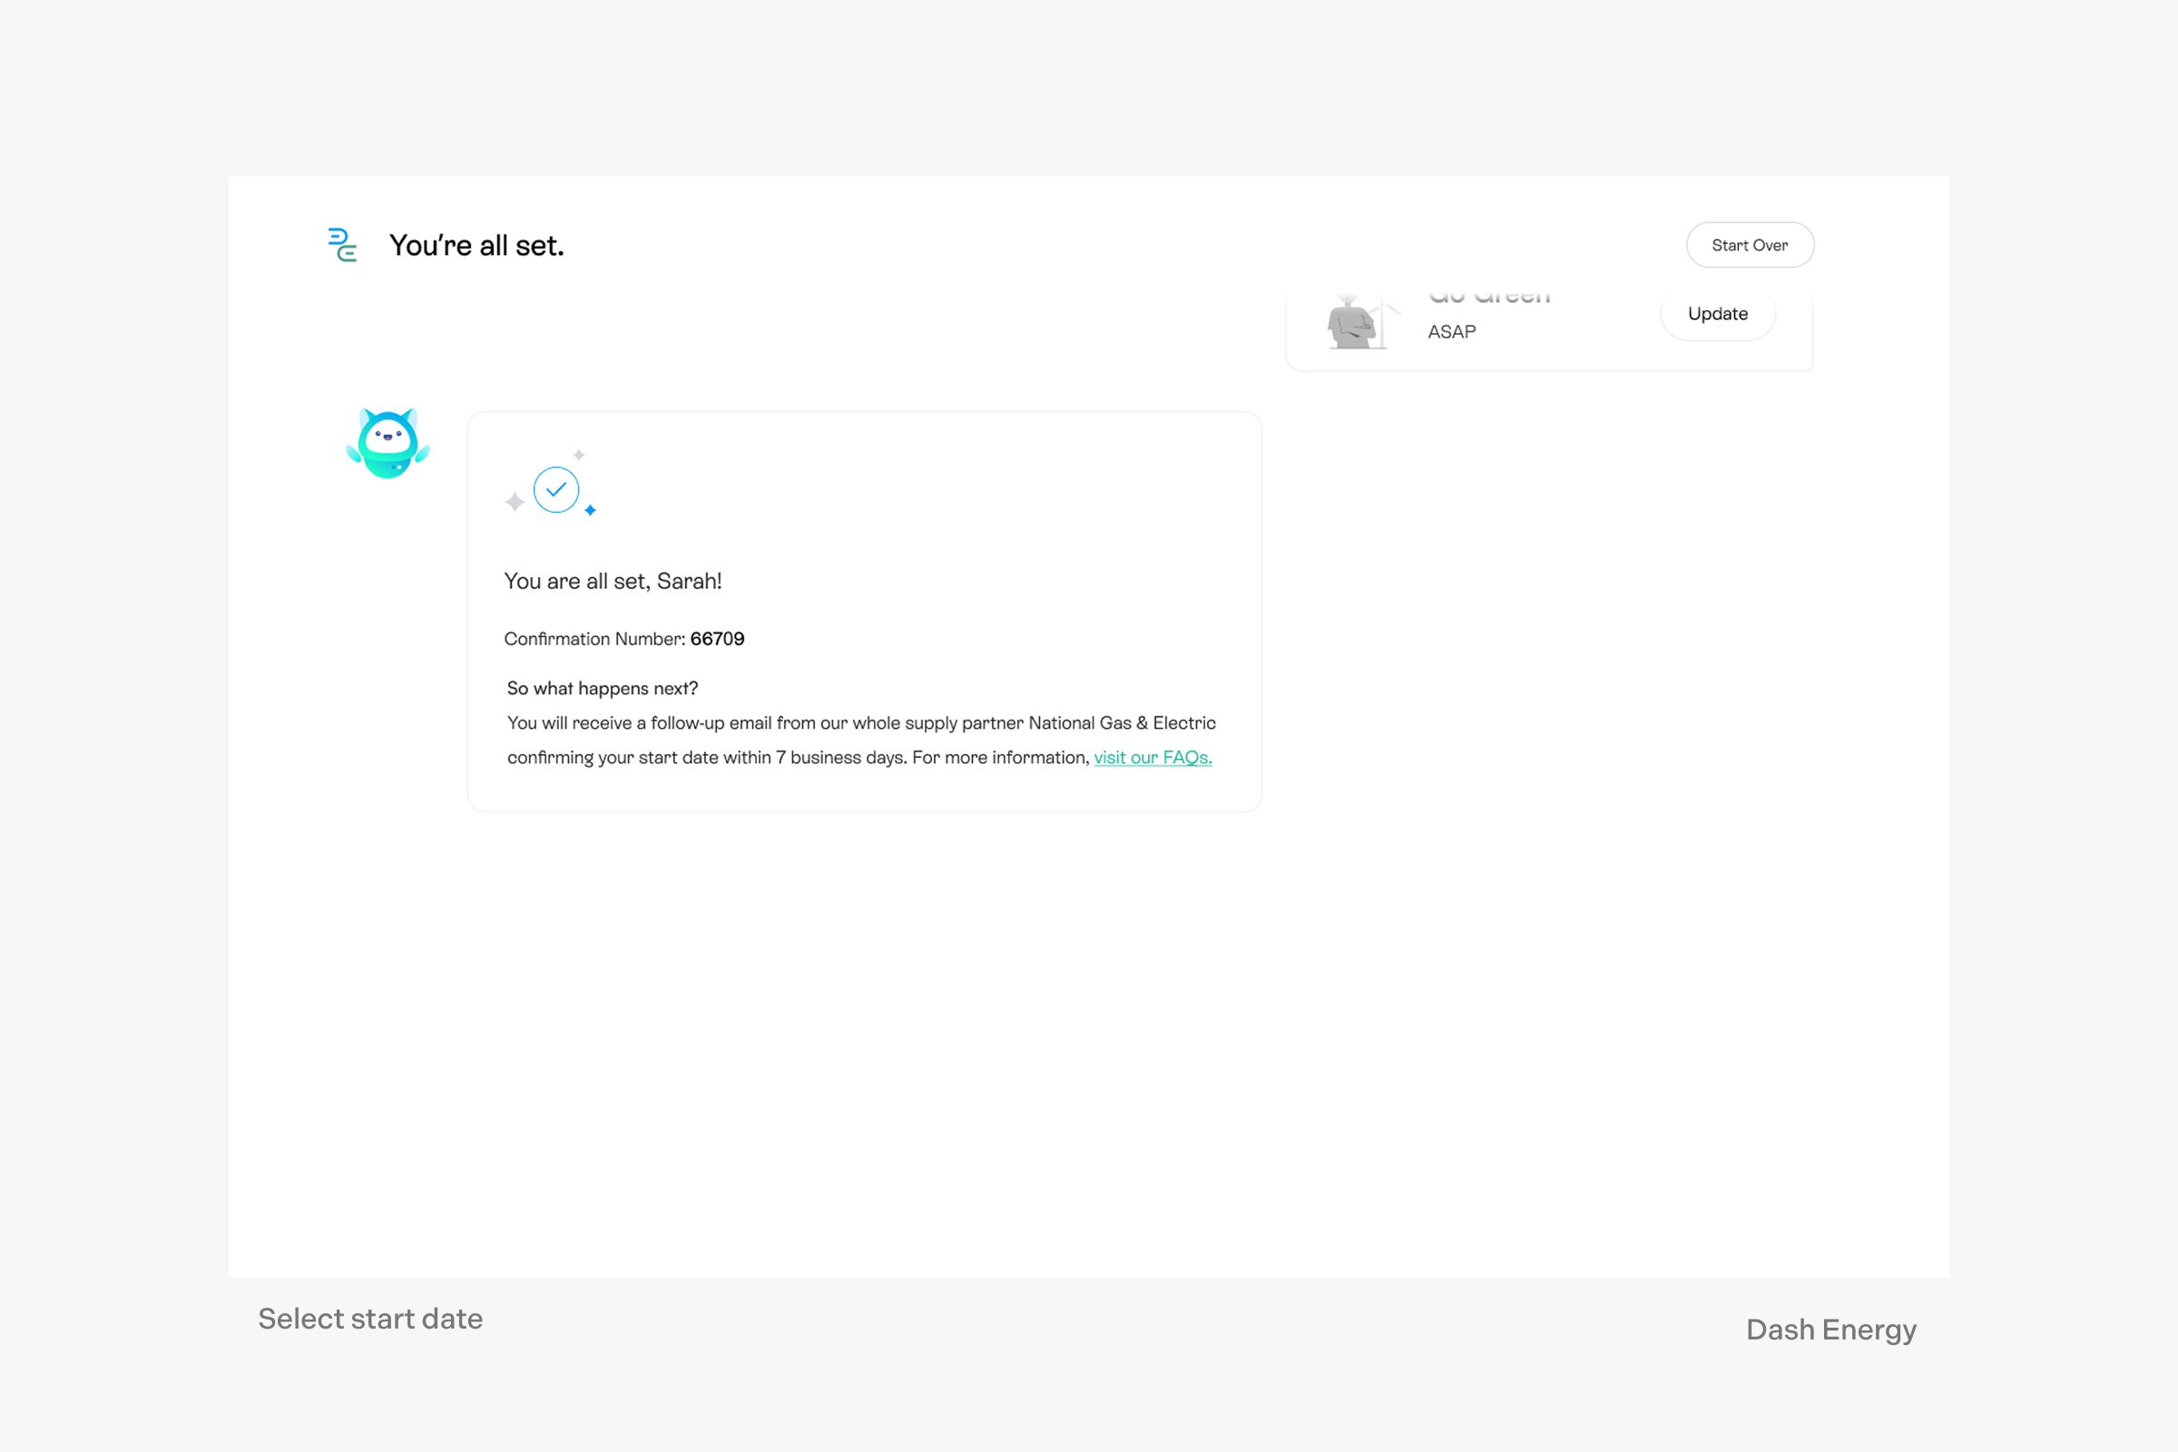
Task: Click the "Confirmation Number:" label text
Action: pos(594,639)
